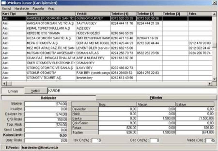Sort by Unvanı column header
The height and width of the screenshot is (151, 218).
51,14
